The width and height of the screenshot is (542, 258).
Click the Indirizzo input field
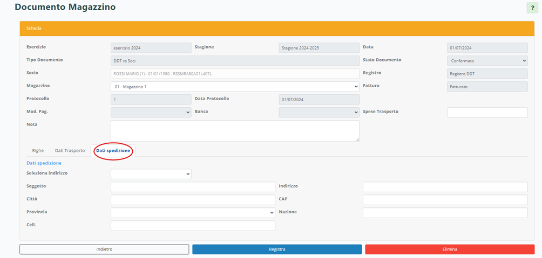point(445,187)
